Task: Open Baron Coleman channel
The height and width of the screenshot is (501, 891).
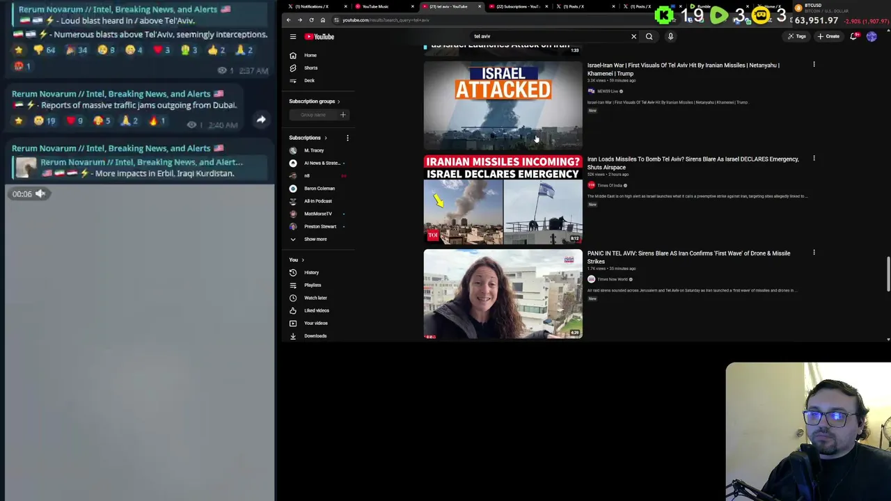Action: tap(320, 188)
